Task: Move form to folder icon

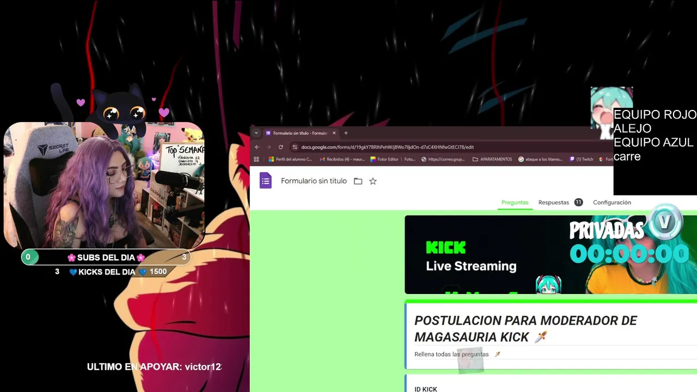Action: pos(358,181)
